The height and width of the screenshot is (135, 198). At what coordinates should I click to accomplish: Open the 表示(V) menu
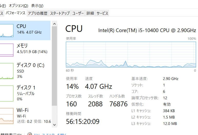click(x=37, y=6)
